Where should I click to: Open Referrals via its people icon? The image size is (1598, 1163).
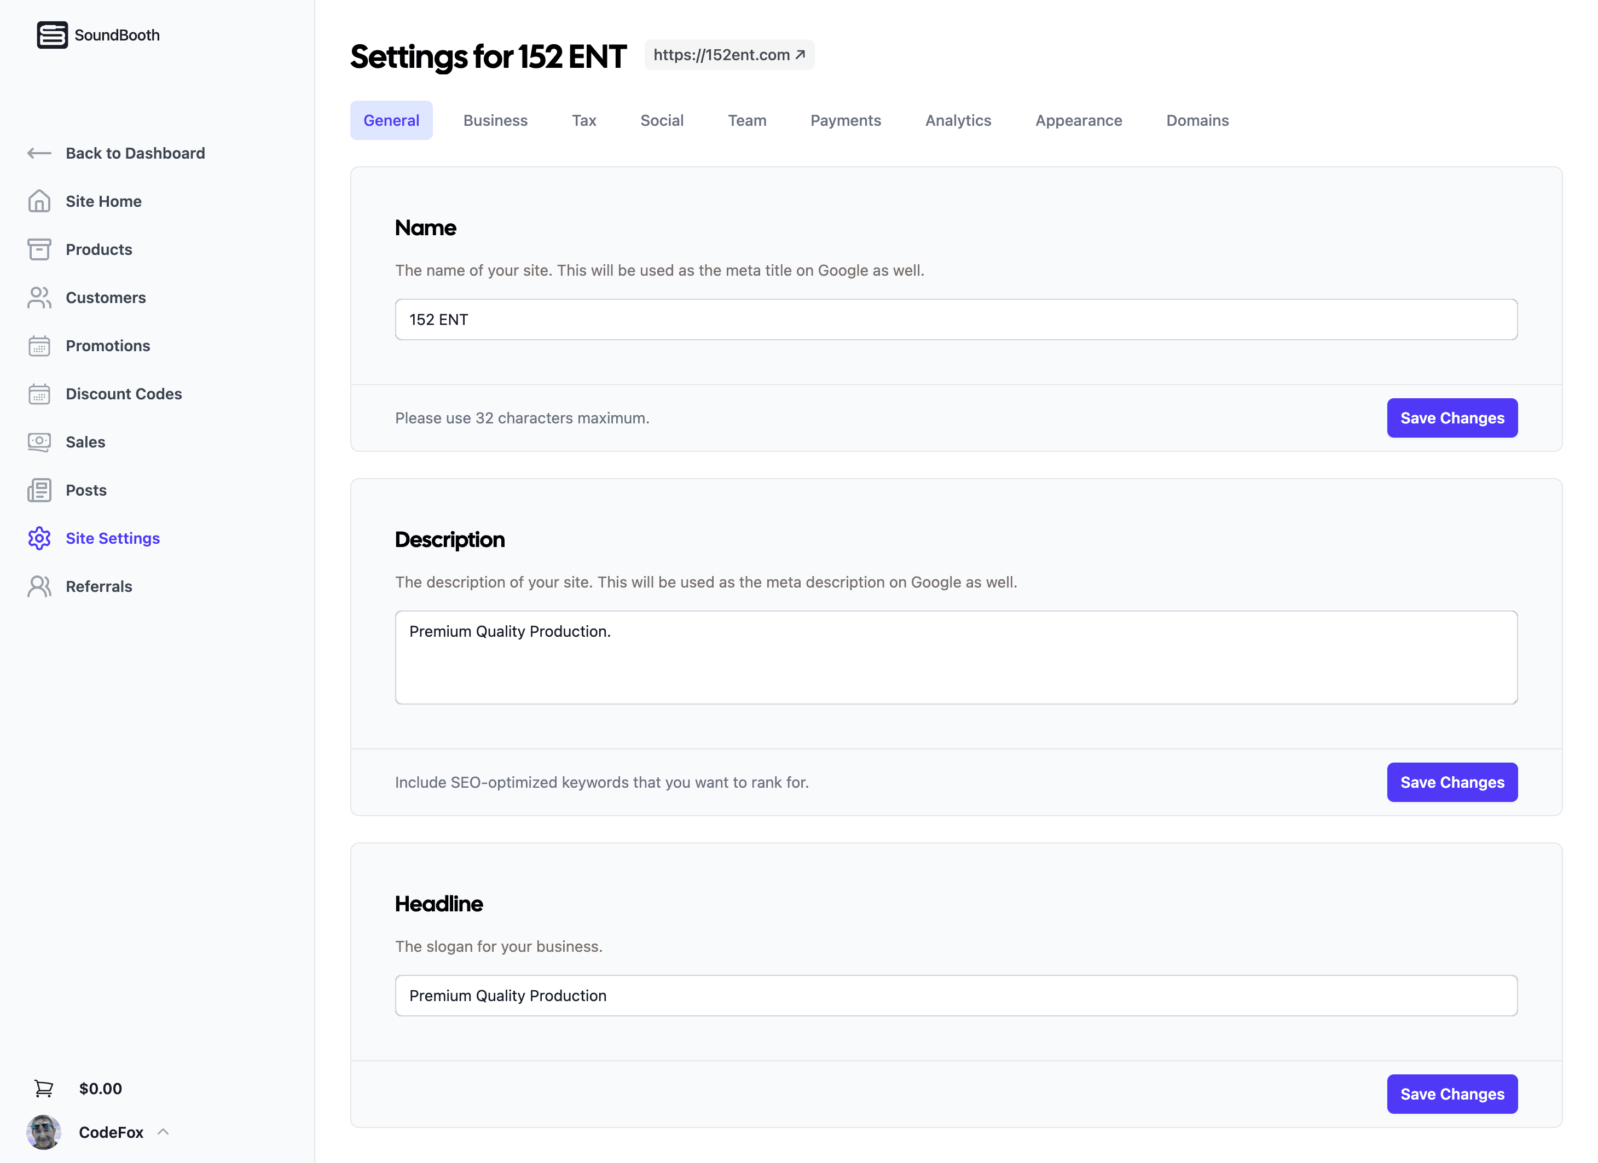(39, 586)
